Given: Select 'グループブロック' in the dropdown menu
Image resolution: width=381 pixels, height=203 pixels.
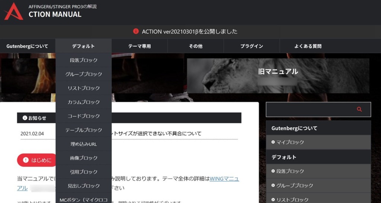Looking at the screenshot, I should coord(84,74).
